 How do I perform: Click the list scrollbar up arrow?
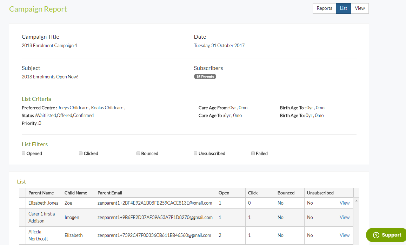pos(356,201)
